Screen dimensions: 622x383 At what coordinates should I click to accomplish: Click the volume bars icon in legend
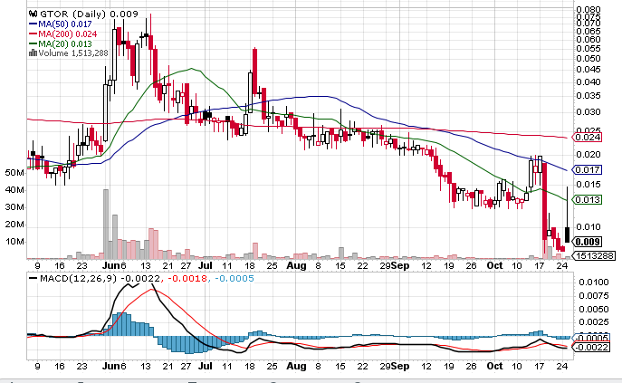(33, 53)
